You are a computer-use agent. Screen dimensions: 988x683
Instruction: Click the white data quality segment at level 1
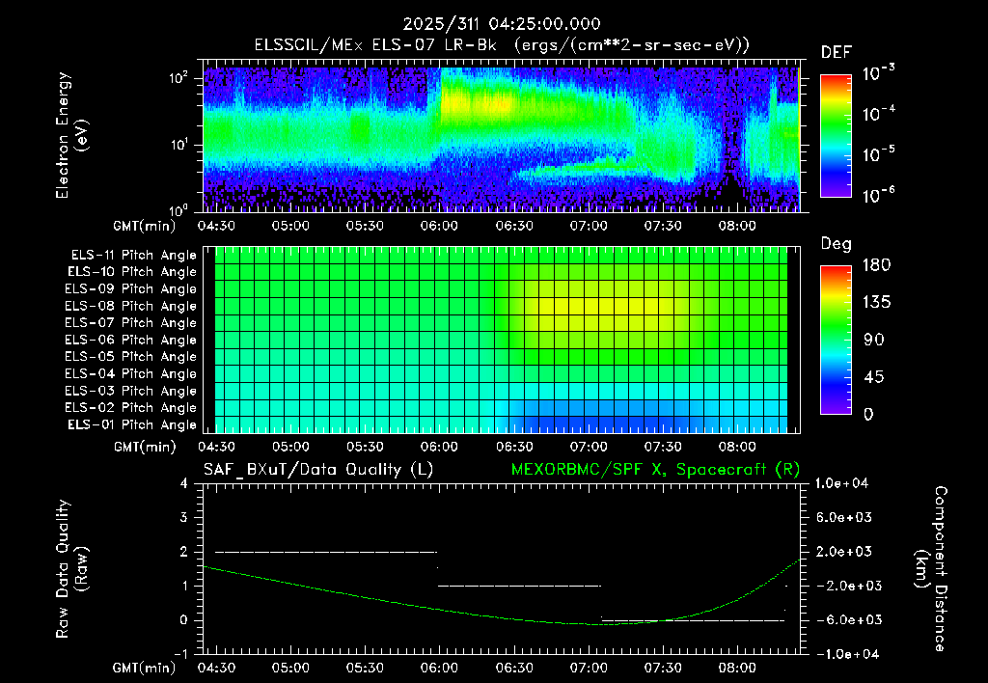point(520,586)
